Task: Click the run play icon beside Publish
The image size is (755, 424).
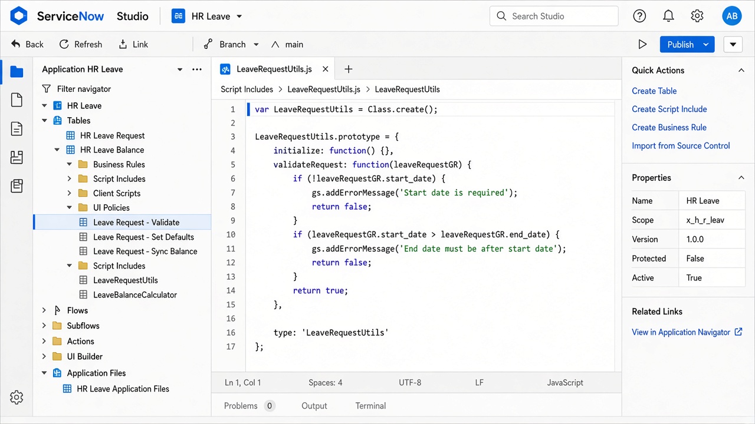Action: (642, 44)
